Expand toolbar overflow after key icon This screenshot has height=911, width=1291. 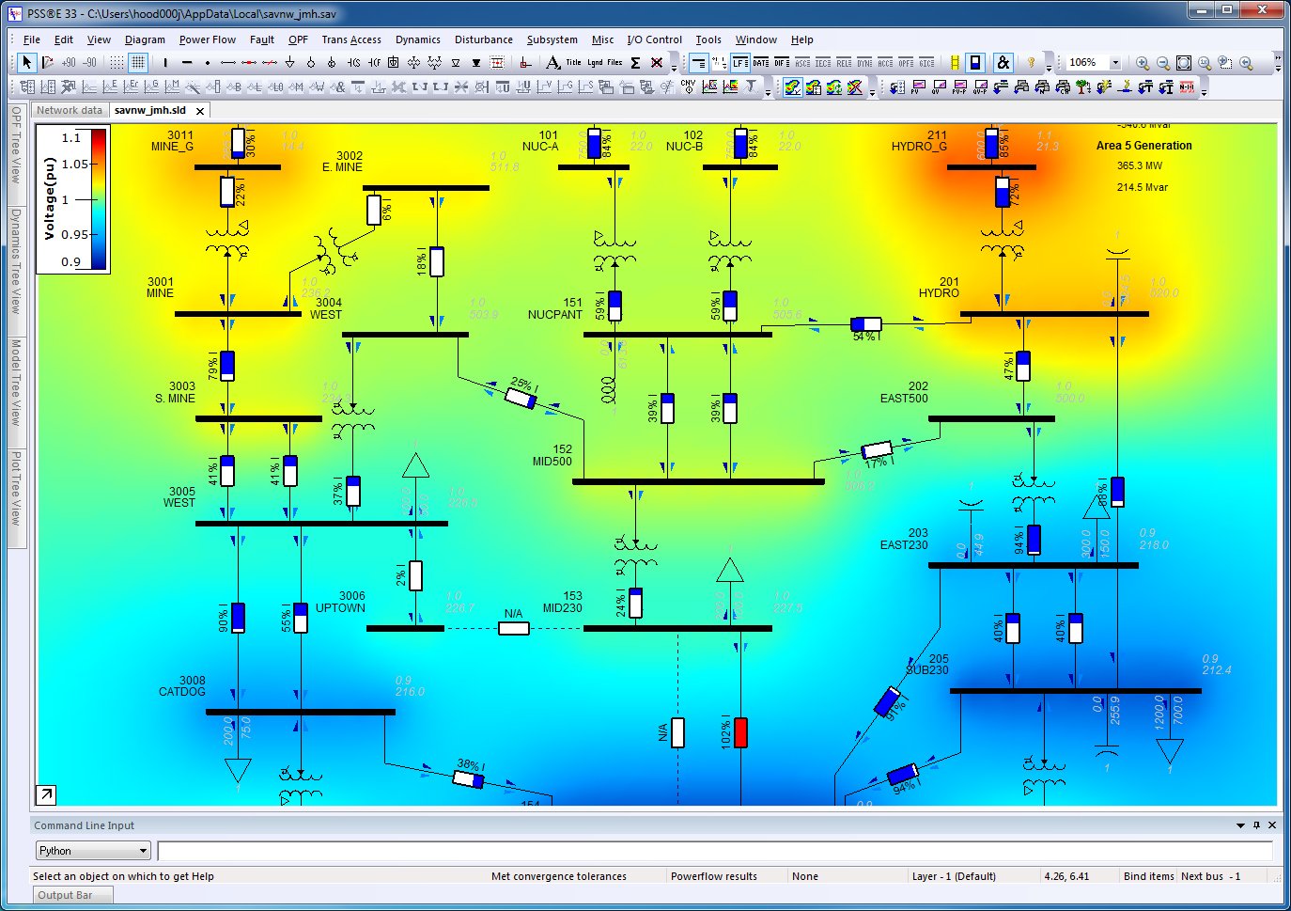pyautogui.click(x=1049, y=68)
